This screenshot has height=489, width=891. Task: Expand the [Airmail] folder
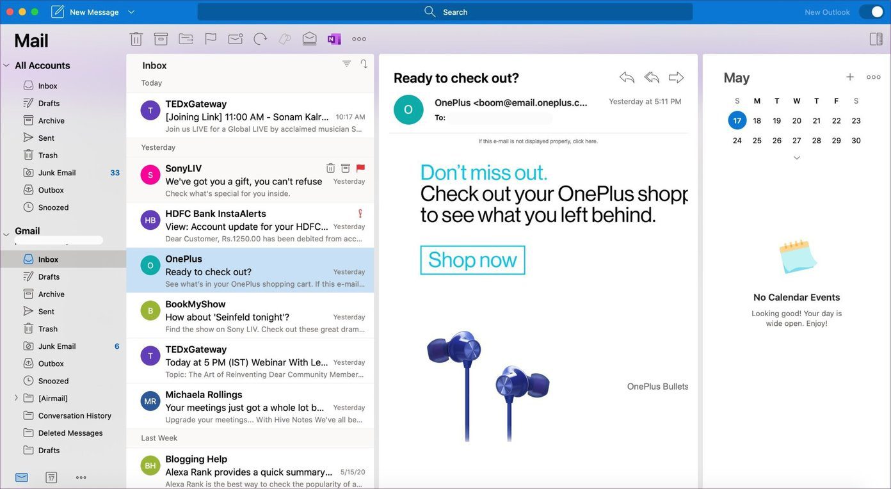pos(16,398)
